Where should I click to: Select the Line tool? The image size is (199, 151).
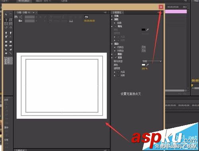click(x=11, y=53)
